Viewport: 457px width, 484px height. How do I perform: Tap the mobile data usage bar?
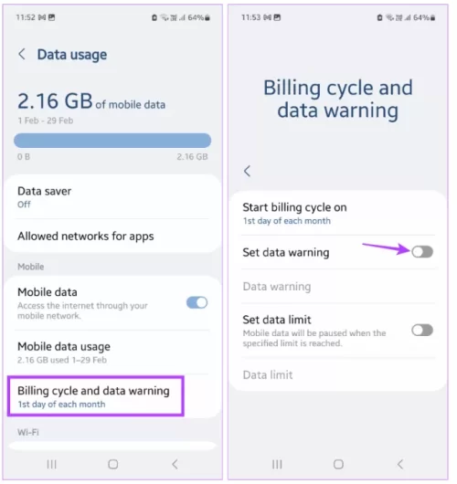(x=112, y=141)
